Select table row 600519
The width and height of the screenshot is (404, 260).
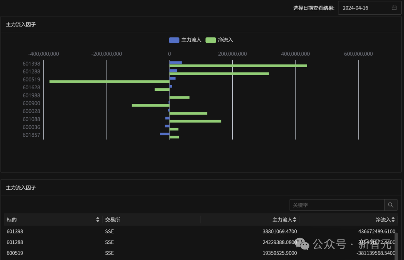[201, 253]
